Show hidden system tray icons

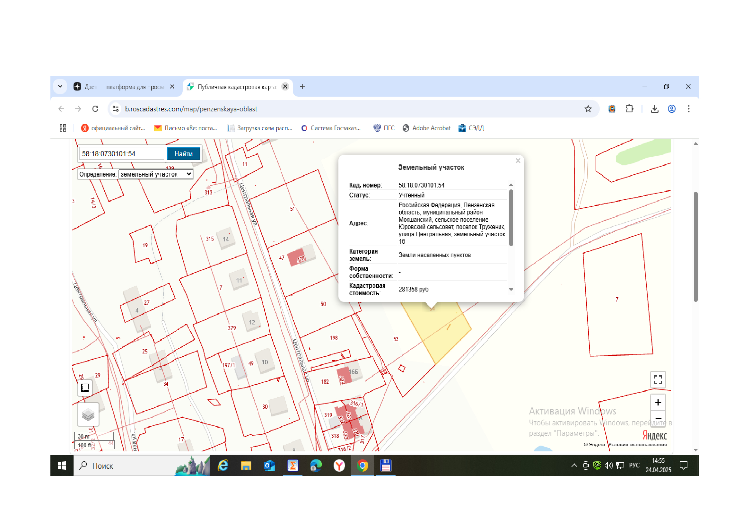(x=574, y=466)
